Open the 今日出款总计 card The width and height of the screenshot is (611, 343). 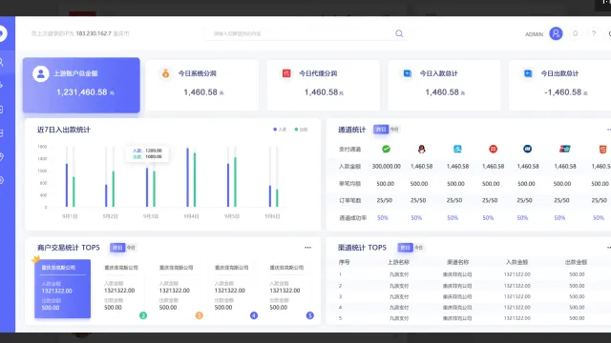tap(560, 85)
